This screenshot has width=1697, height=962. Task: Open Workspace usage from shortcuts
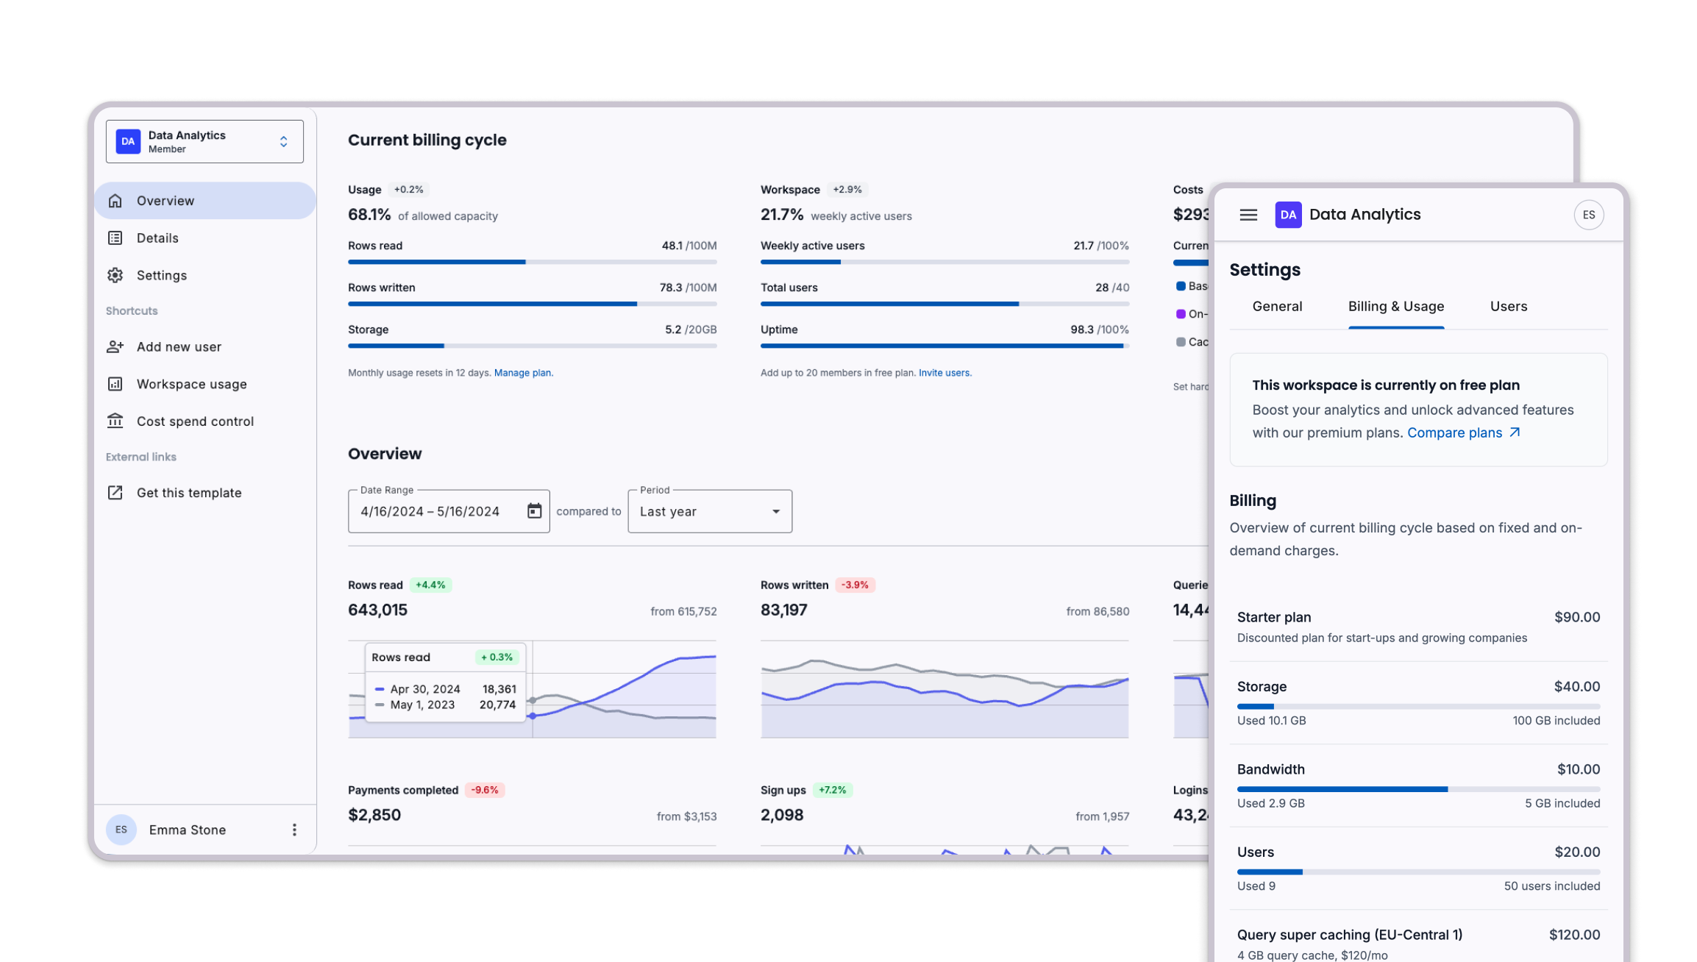point(191,383)
